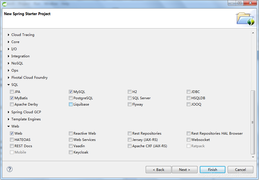The height and width of the screenshot is (180, 259).
Task: Enable the Vaadin checkbox
Action: 71,146
